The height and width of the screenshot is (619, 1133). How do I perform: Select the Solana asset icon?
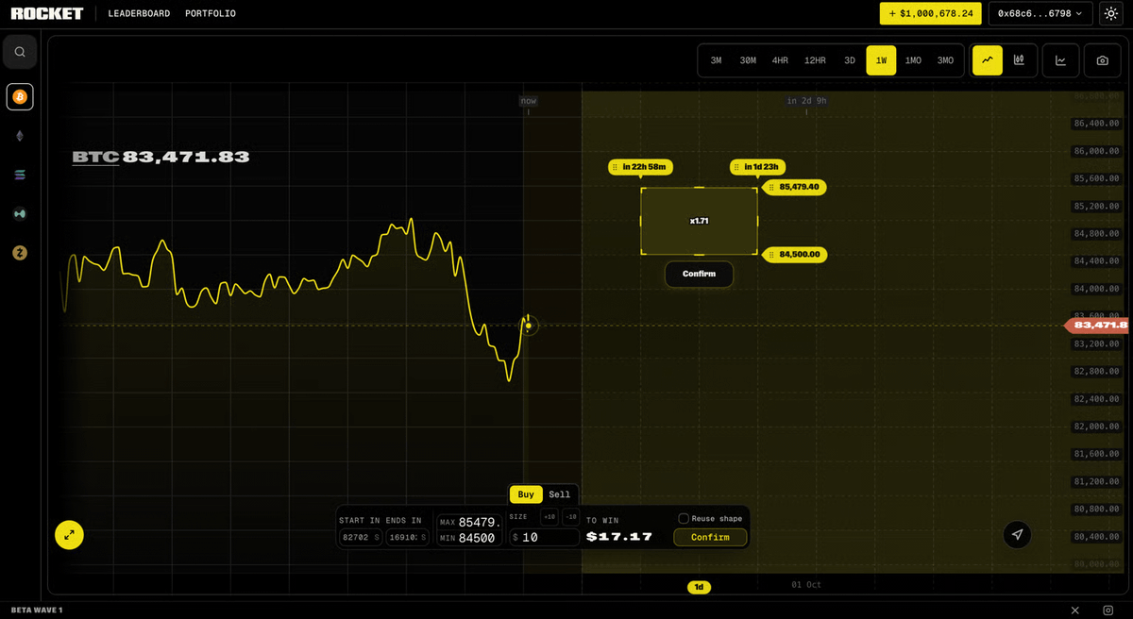click(x=20, y=175)
